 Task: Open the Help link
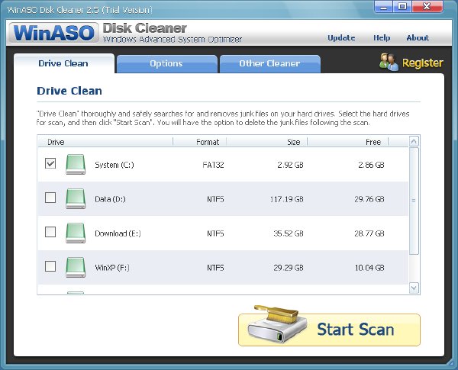pos(382,38)
